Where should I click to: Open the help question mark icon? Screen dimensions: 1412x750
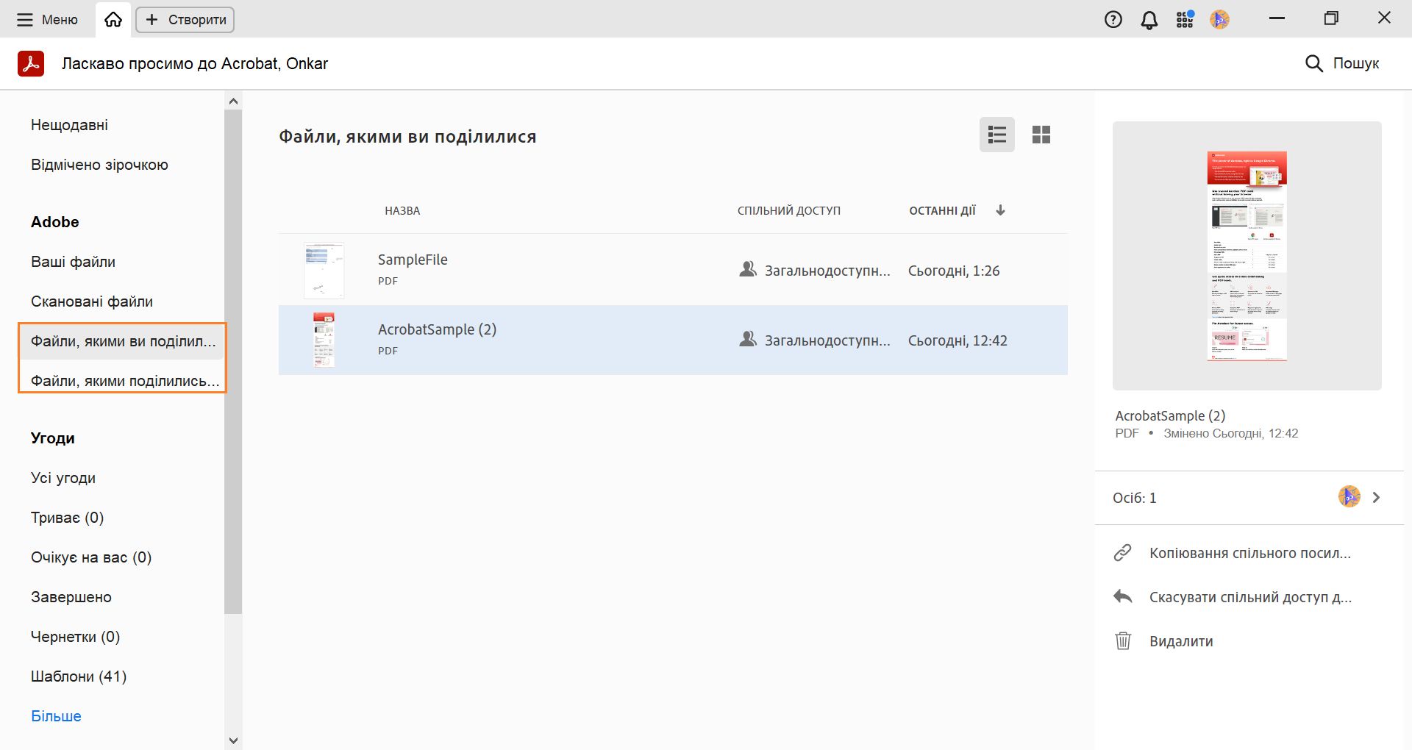(x=1113, y=20)
